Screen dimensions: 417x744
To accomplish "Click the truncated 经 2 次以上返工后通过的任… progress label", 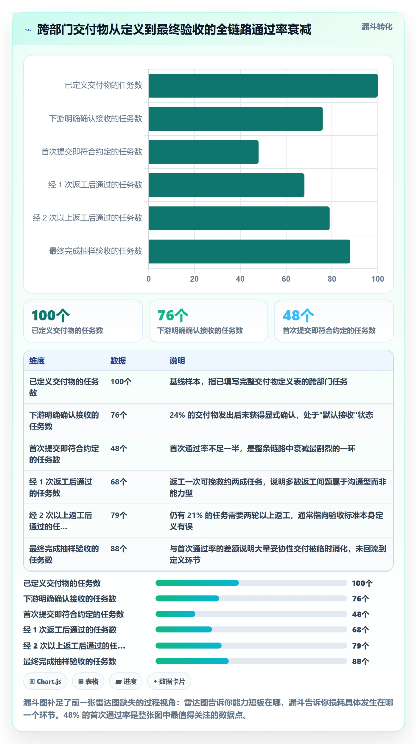I will [x=74, y=646].
